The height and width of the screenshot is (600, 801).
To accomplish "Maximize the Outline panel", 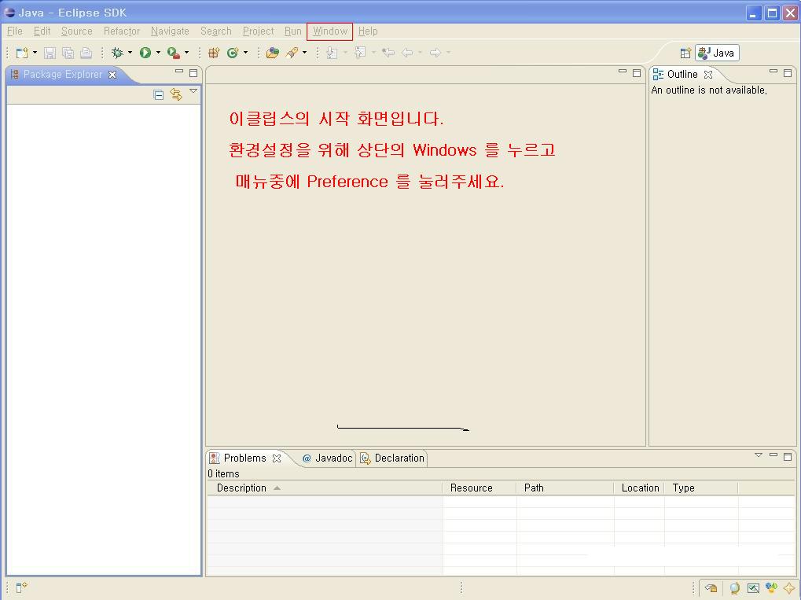I will (788, 73).
